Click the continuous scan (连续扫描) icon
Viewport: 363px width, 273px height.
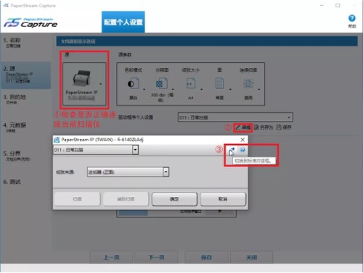coord(248,83)
